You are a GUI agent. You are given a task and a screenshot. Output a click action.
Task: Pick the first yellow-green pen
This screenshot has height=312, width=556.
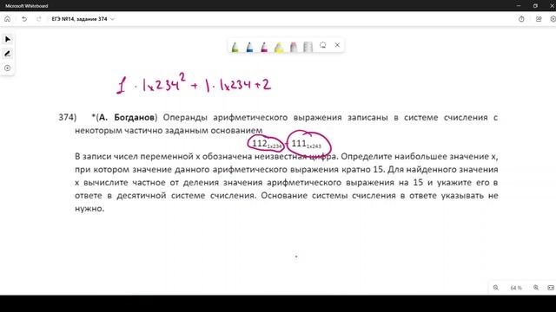tap(235, 47)
